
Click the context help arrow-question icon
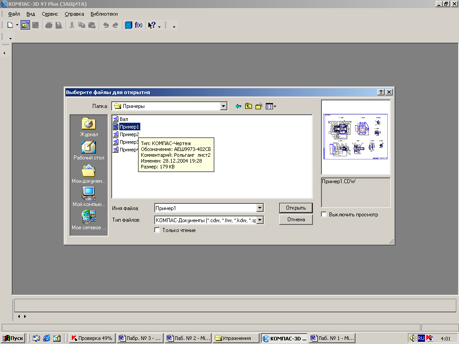152,25
